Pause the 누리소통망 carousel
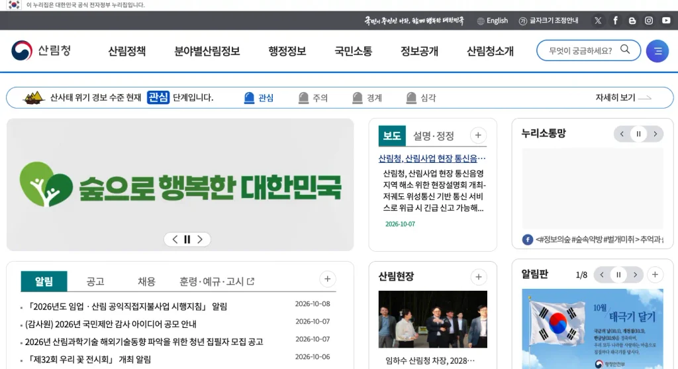 (x=638, y=134)
